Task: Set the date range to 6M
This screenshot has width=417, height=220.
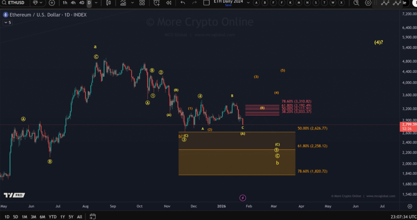Action: [42, 217]
